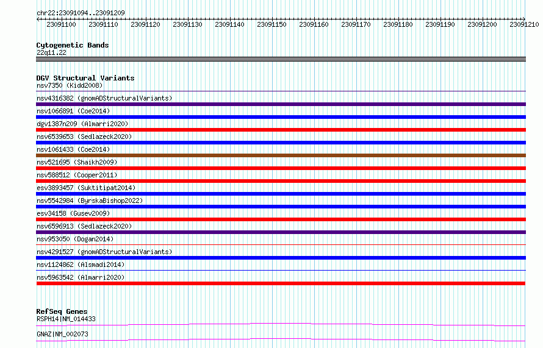The image size is (543, 348).
Task: Click the blue nsv5542984 feature bar
Action: [281, 207]
